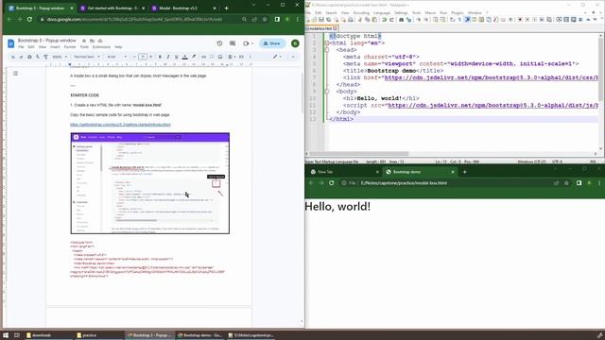
Task: Click Redo in the Docs toolbar
Action: (x=21, y=57)
